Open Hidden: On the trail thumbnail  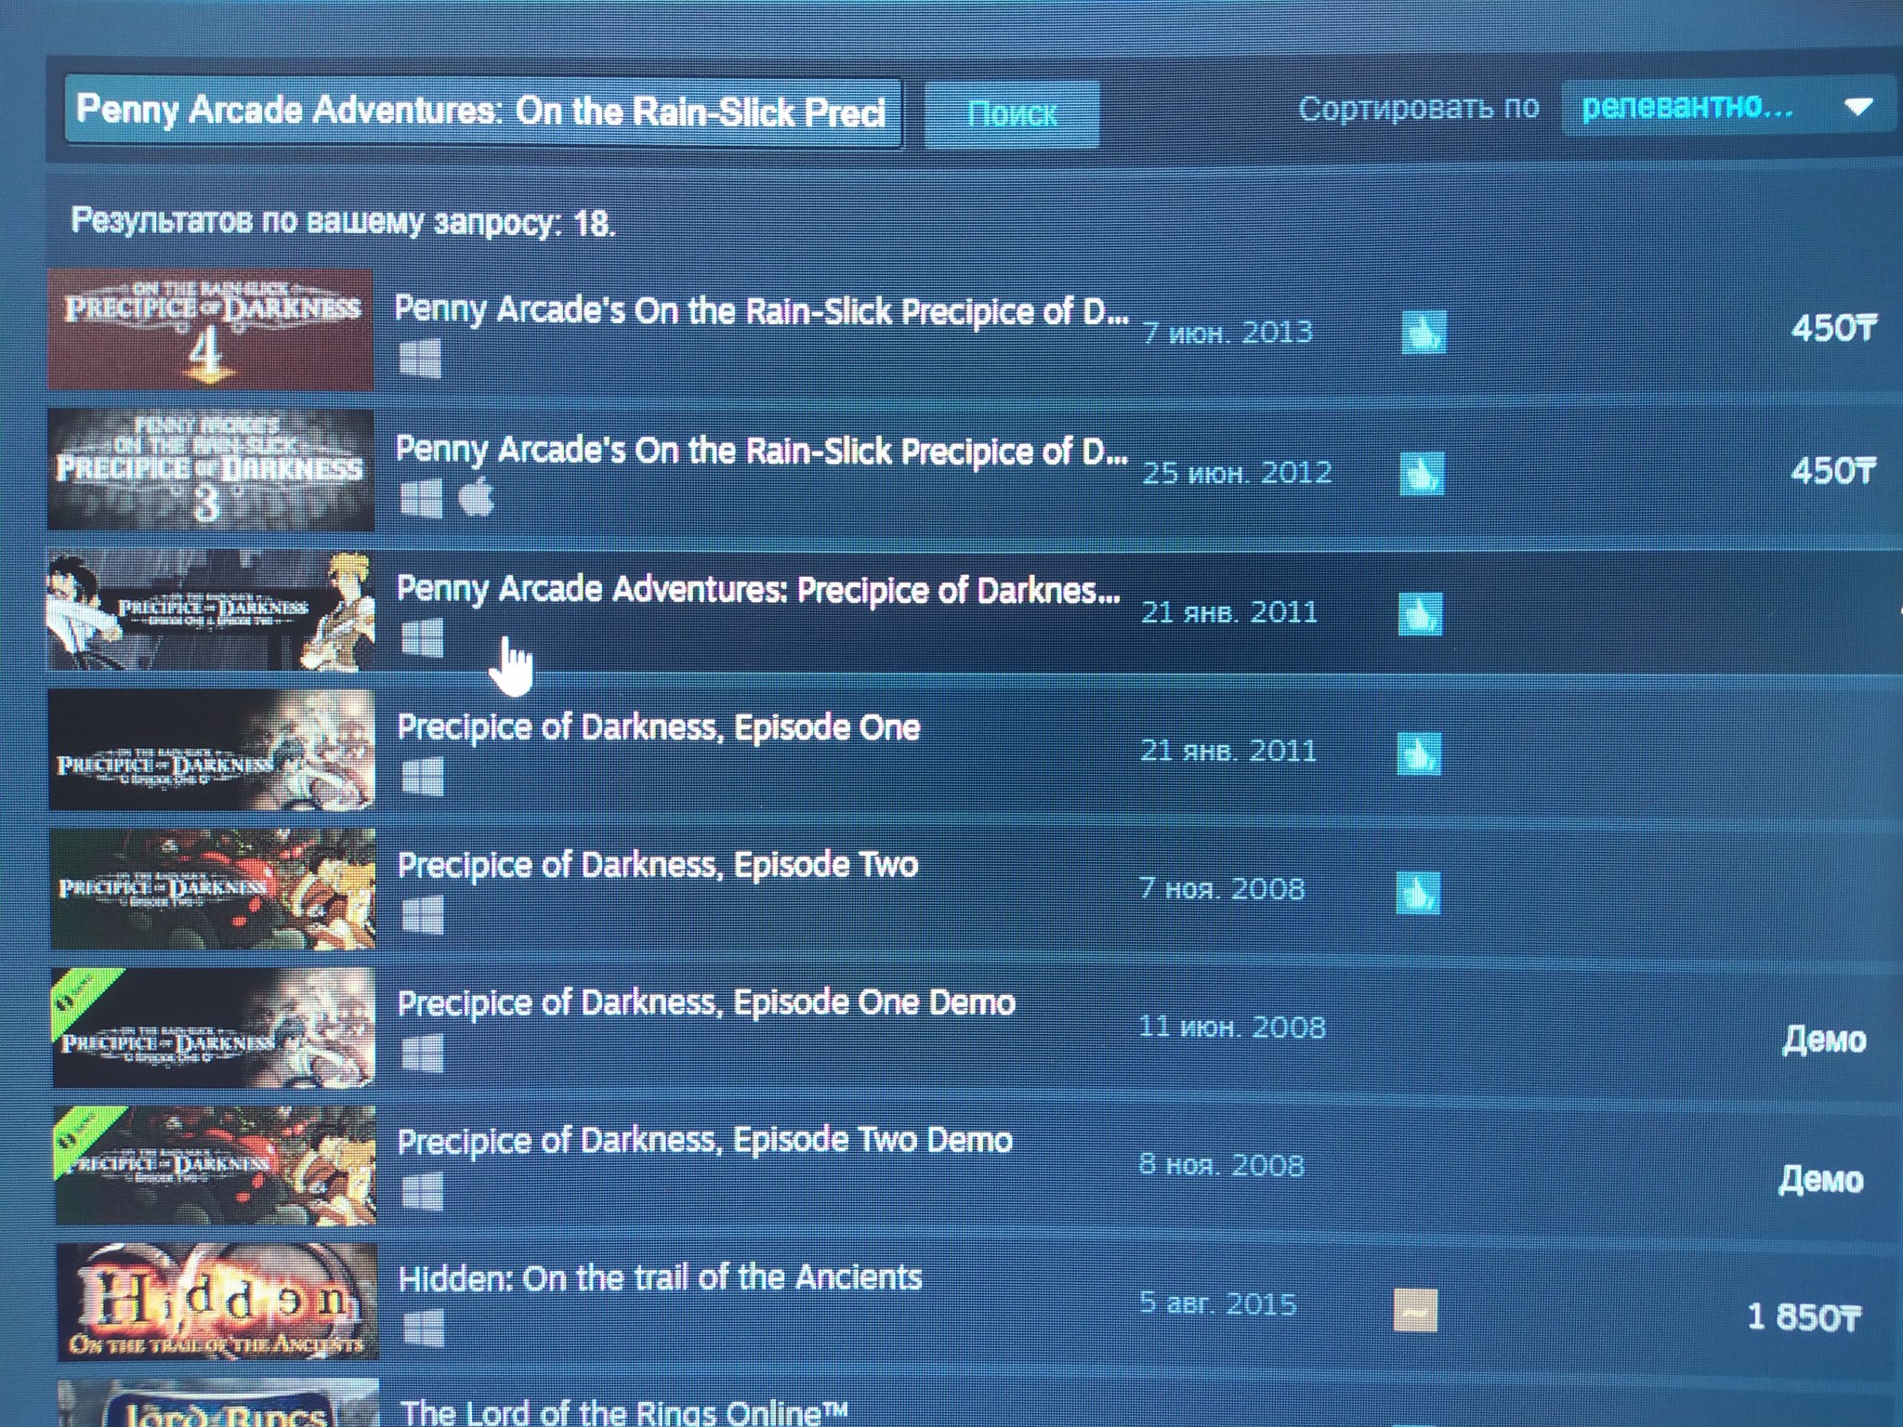pyautogui.click(x=217, y=1302)
